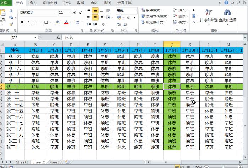Click accounting number format icon
Screen dimensions: 248x168
coord(119,18)
